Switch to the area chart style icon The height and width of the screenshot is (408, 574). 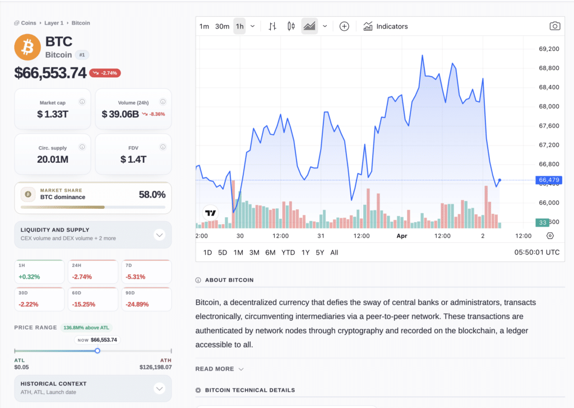coord(309,26)
